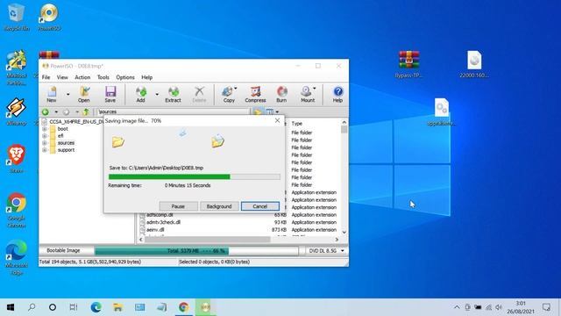The height and width of the screenshot is (316, 561).
Task: Open taskbar Search magnifier
Action: pos(32,307)
